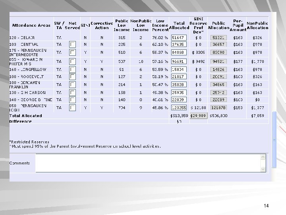Click Total Allocated box for Pennsauken Intermediate
The height and width of the screenshot is (215, 286).
tap(179, 53)
